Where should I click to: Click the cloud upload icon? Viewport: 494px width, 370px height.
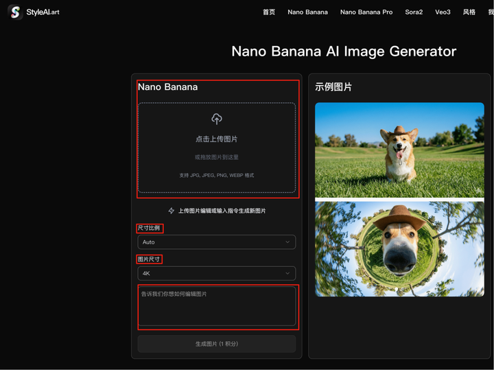click(x=217, y=119)
